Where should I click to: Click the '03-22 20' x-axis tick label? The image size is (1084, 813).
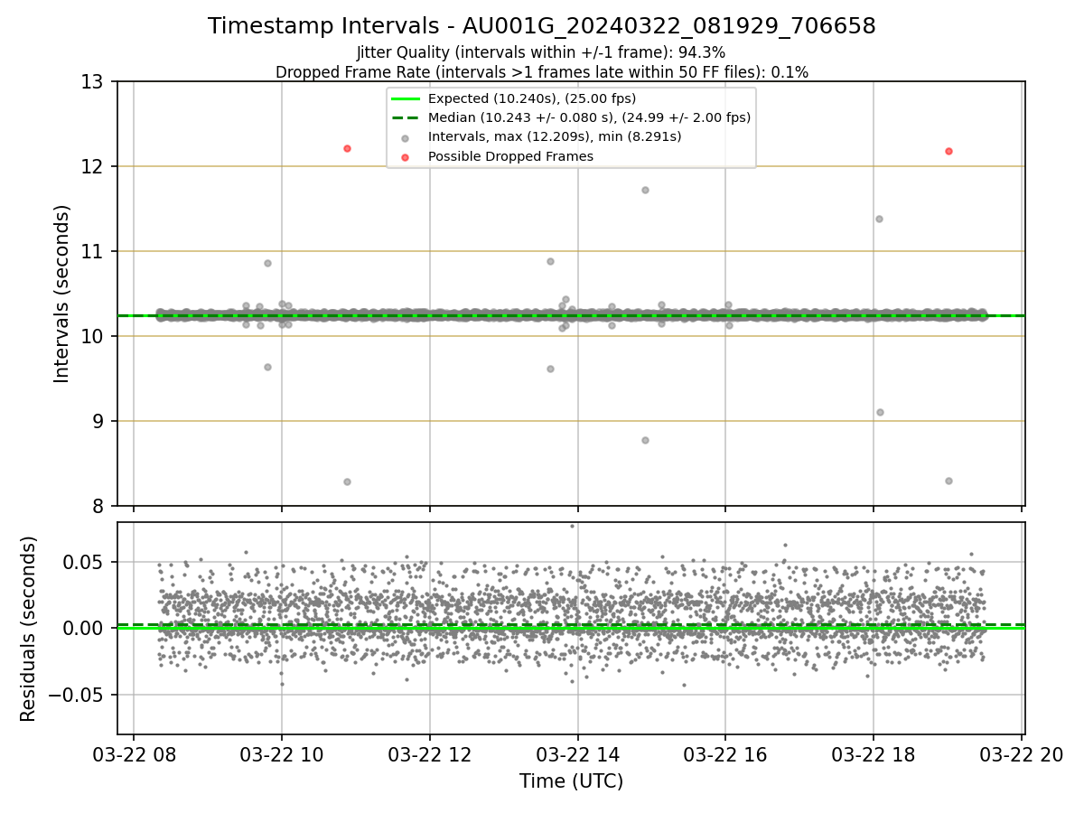[1022, 755]
